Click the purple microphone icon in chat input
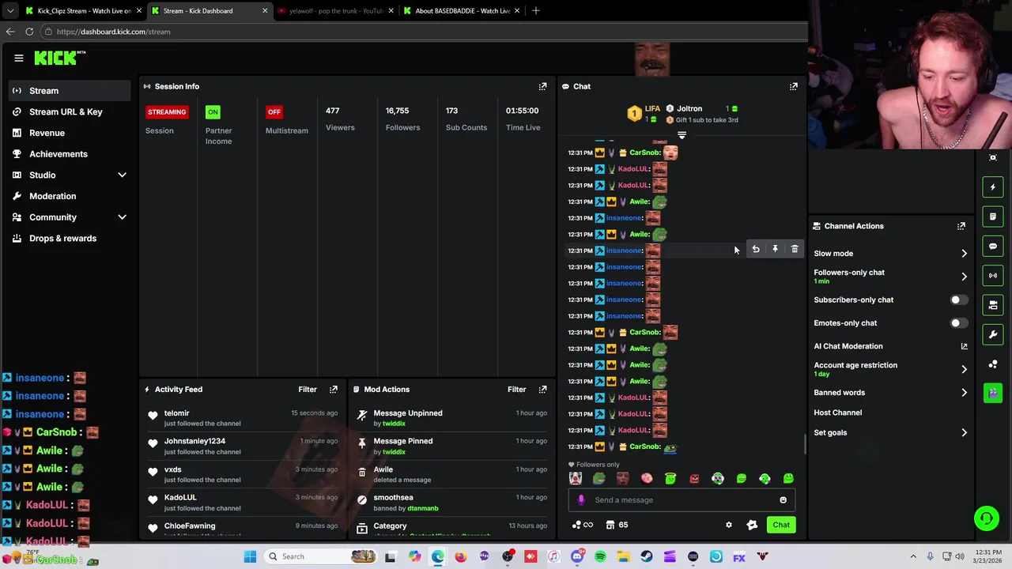This screenshot has height=569, width=1012. pyautogui.click(x=581, y=499)
